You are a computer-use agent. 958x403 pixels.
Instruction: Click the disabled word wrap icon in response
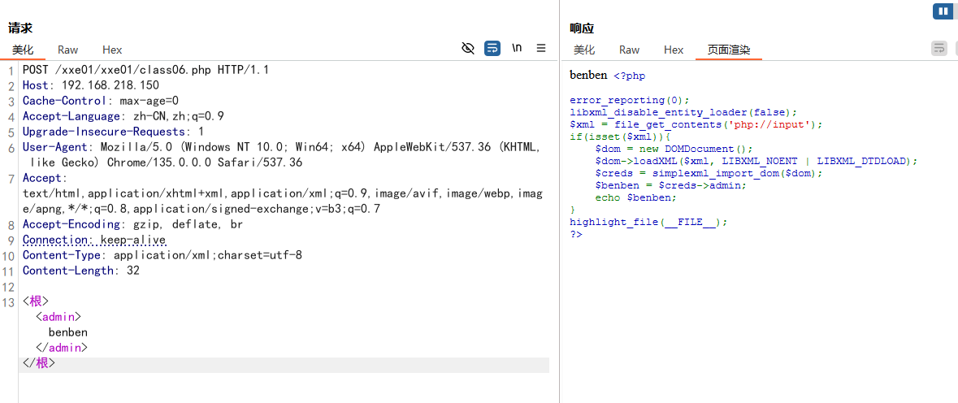(x=938, y=49)
